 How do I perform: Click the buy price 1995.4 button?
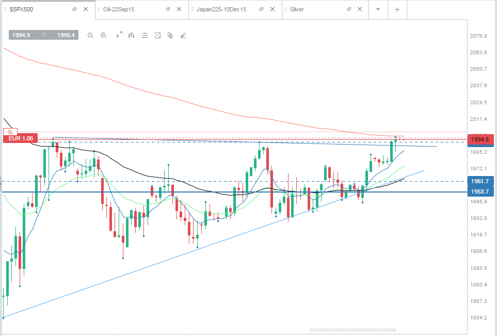[x=66, y=35]
